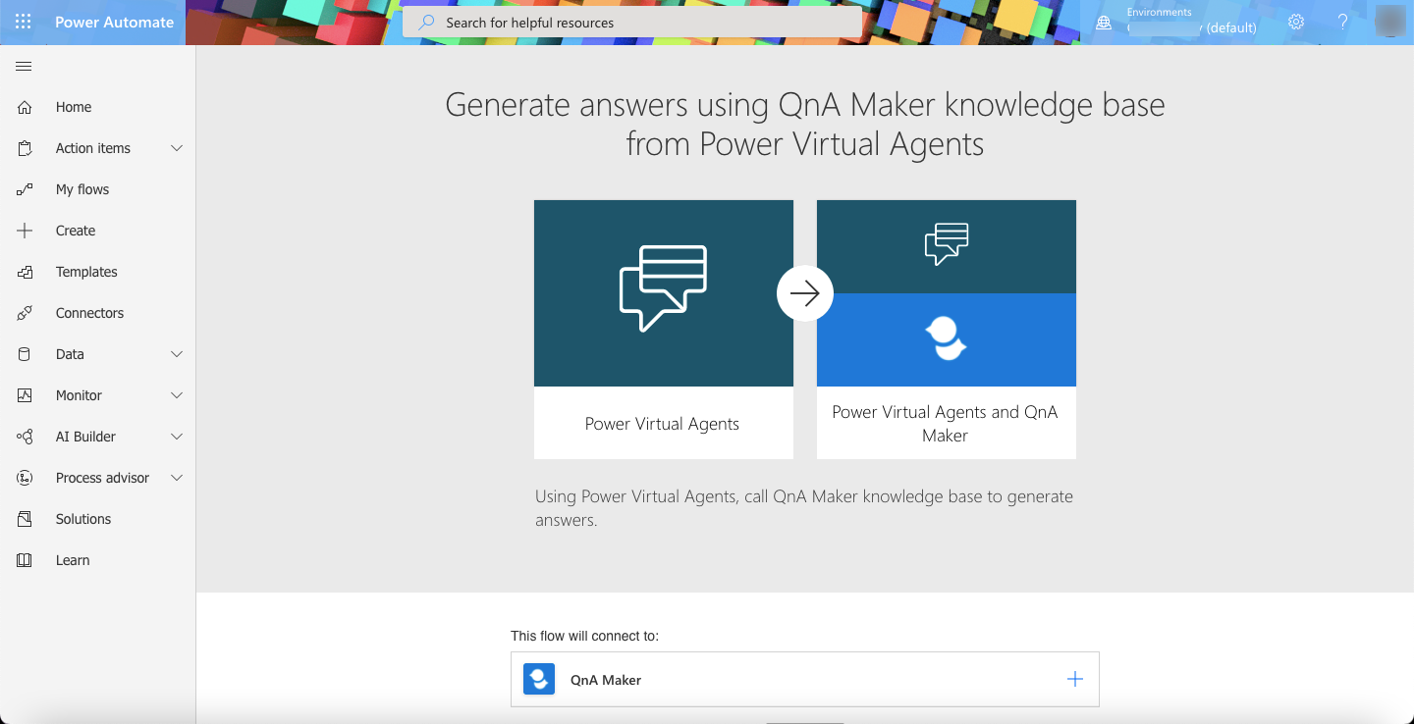Open the app launcher waffle icon
The image size is (1414, 724).
coord(24,22)
